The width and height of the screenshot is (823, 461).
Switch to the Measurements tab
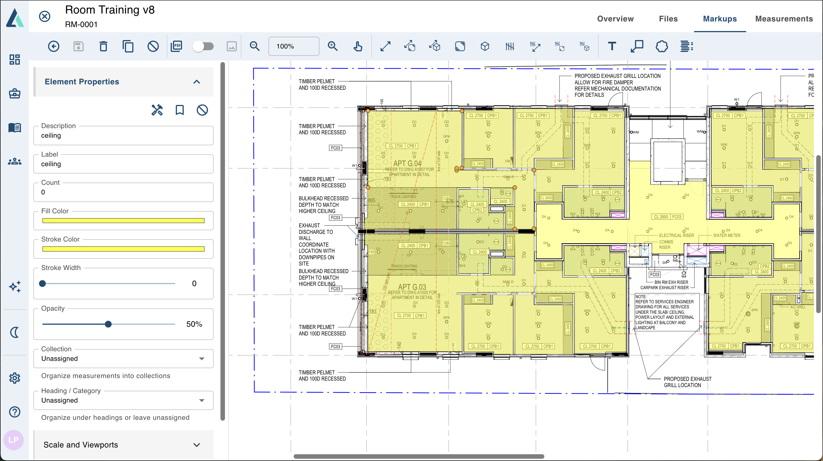tap(784, 19)
